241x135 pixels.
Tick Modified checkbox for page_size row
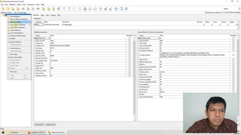(130, 68)
